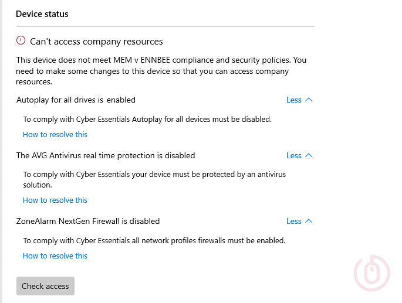402x303 pixels.
Task: Open 'How to resolve this' for AVG Antivirus
Action: click(x=55, y=200)
